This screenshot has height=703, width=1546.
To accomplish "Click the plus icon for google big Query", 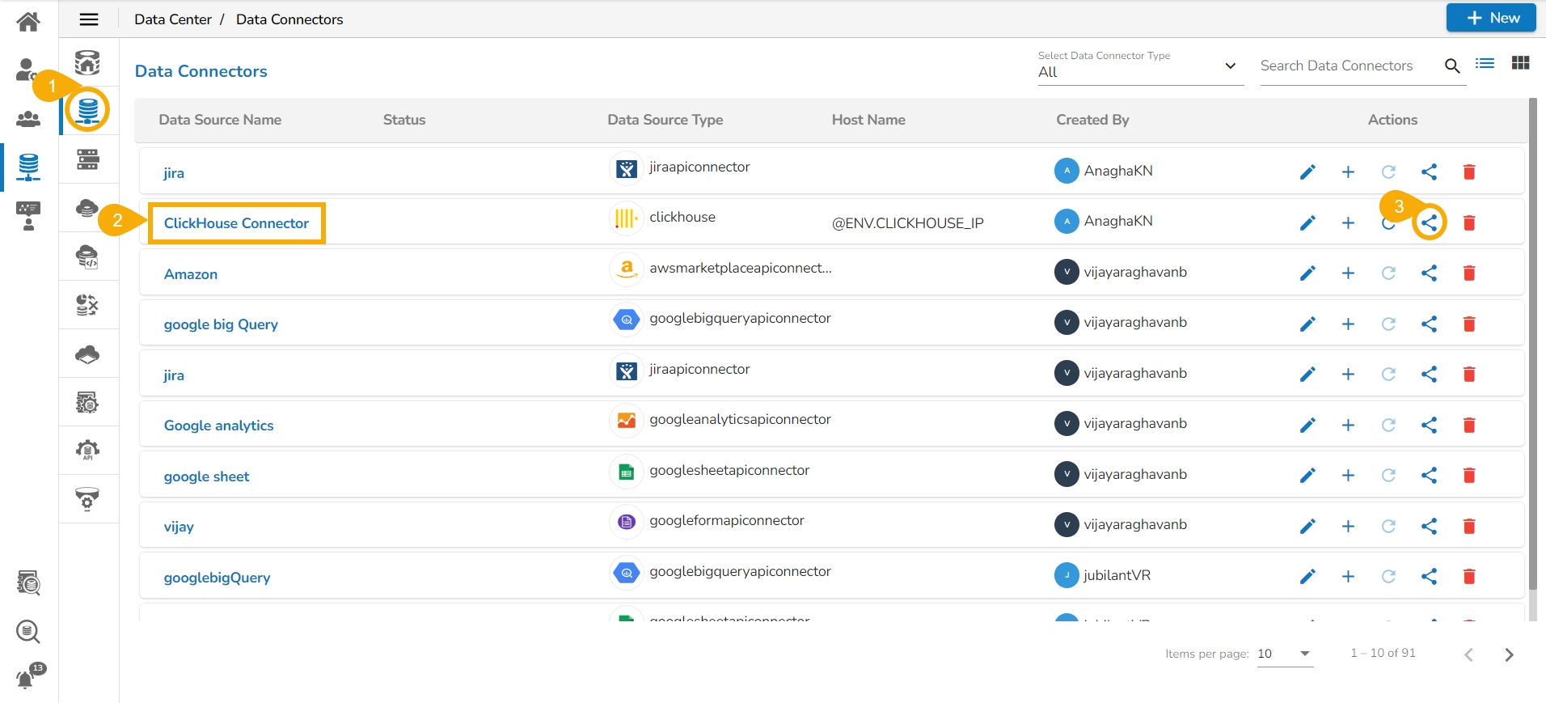I will 1348,324.
